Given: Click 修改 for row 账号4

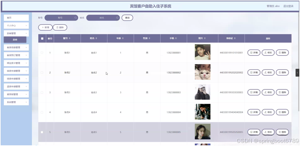Looking at the screenshot, I should pos(268,112).
